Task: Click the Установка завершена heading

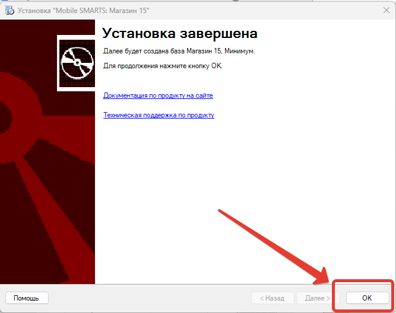Action: pos(180,33)
